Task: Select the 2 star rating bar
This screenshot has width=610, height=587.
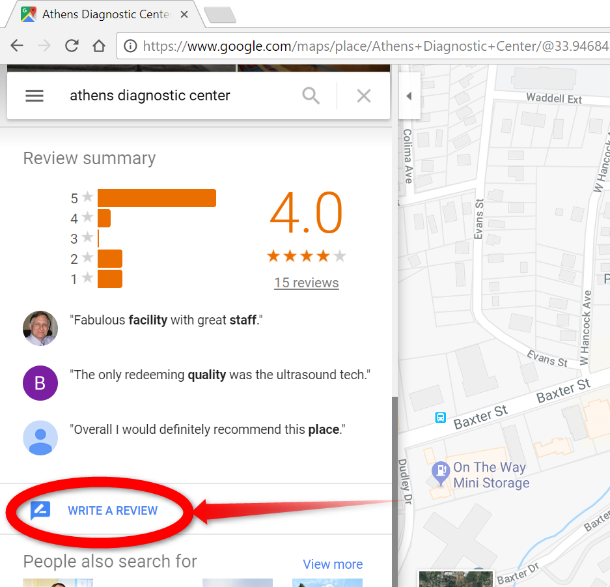Action: pos(110,259)
